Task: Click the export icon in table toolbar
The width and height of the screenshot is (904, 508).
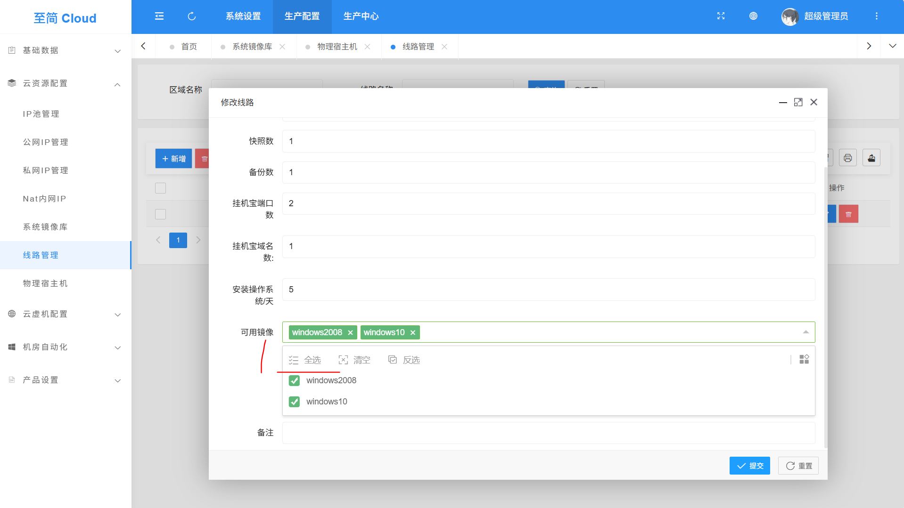Action: pos(871,158)
